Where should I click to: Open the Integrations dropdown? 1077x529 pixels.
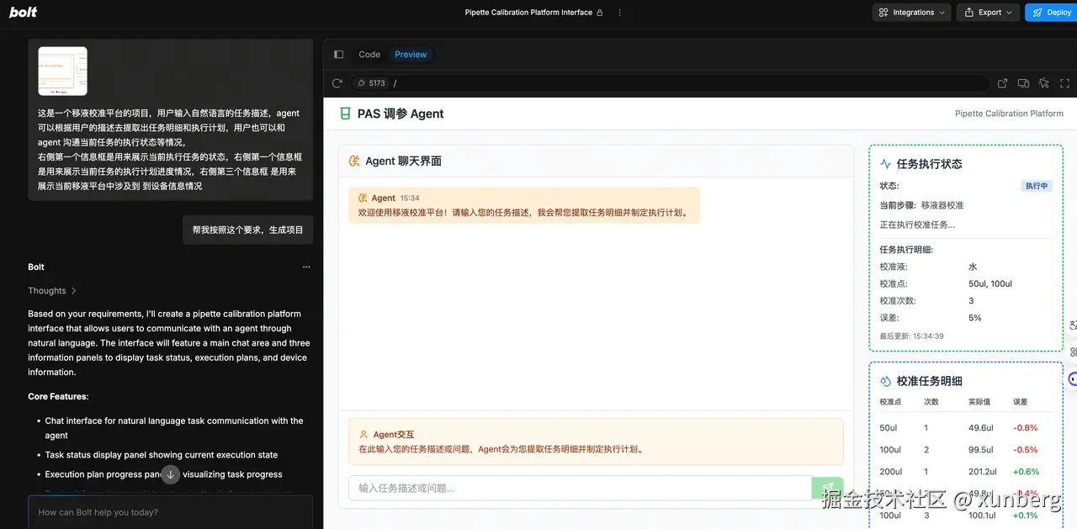[x=911, y=12]
